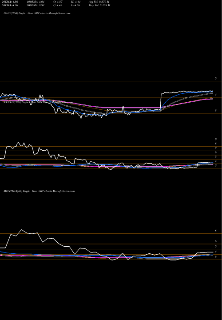This screenshot has width=222, height=320.
Task: Click the high price H: value
Action: pyautogui.click(x=75, y=2)
